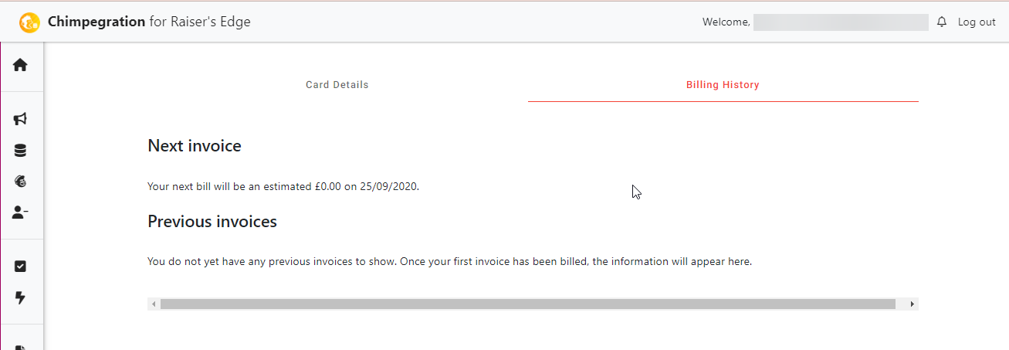Viewport: 1009px width, 350px height.
Task: Click the redacted username after Welcome
Action: 841,22
